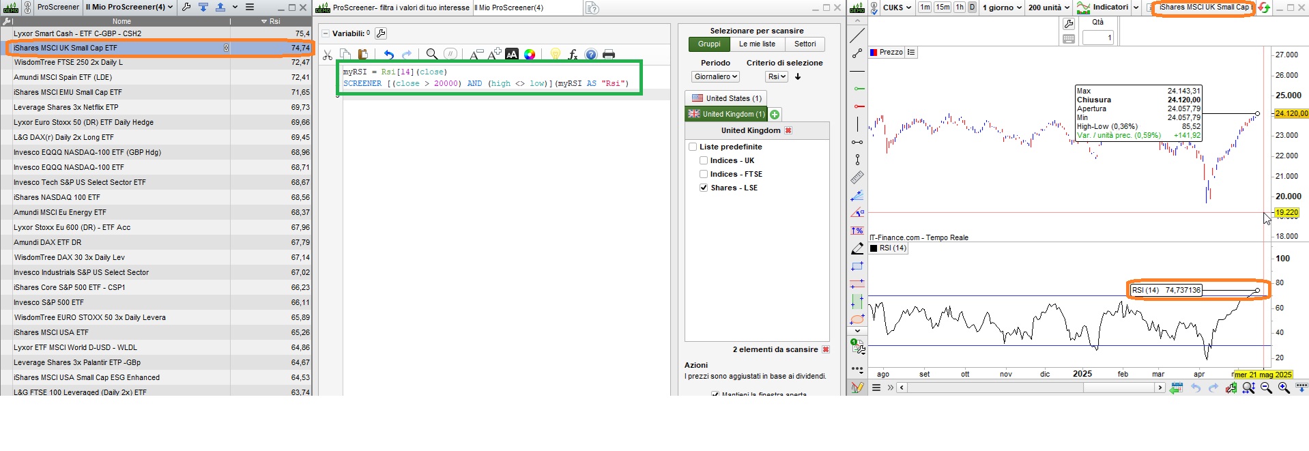Collapse the Variabili section

click(x=325, y=33)
